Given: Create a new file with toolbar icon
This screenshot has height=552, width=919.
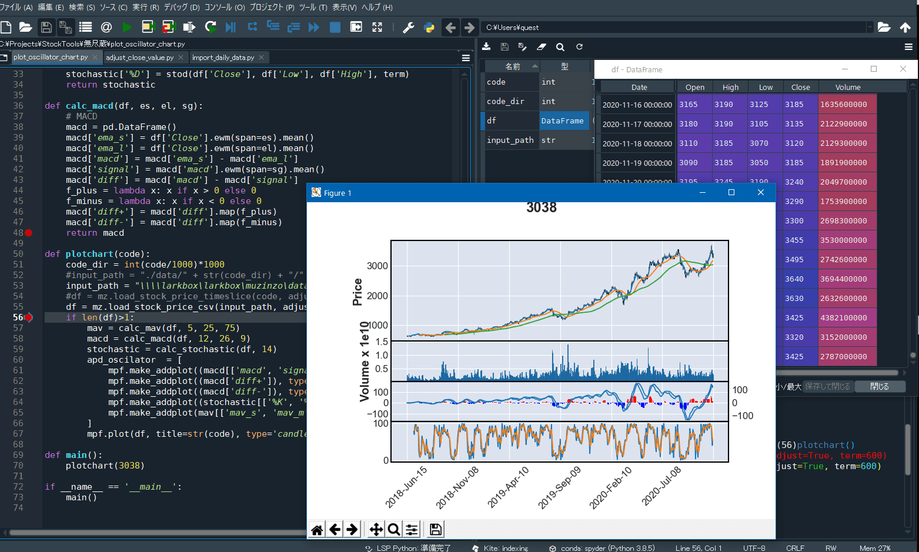Looking at the screenshot, I should click(x=6, y=27).
